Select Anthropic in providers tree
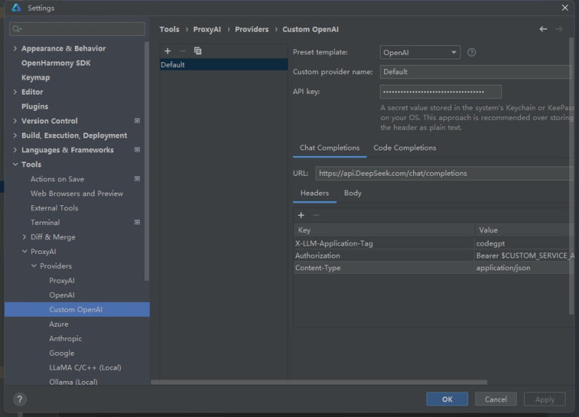The height and width of the screenshot is (417, 579). click(x=65, y=339)
